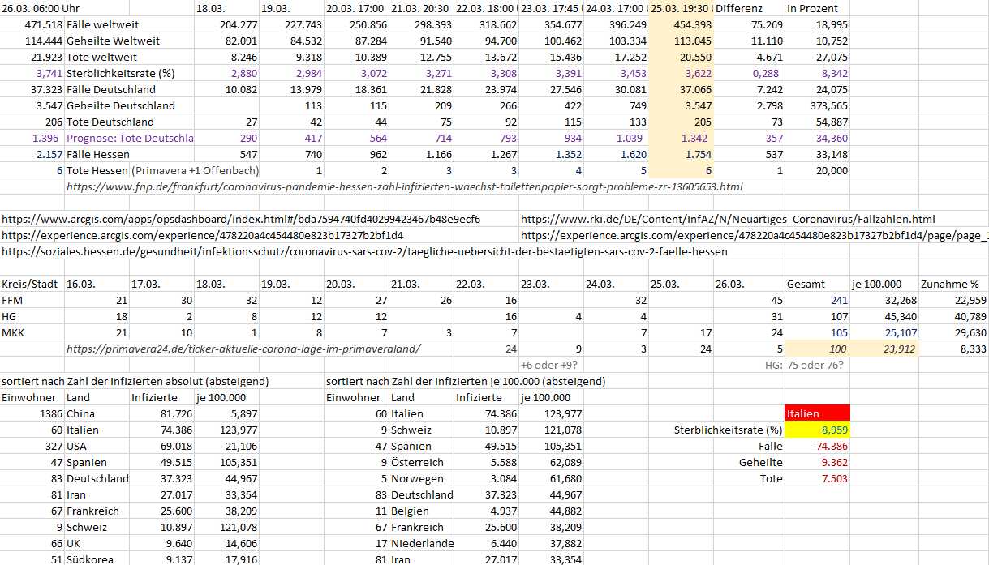
Task: Select Italy's Tote value "7.503"
Action: click(x=834, y=478)
